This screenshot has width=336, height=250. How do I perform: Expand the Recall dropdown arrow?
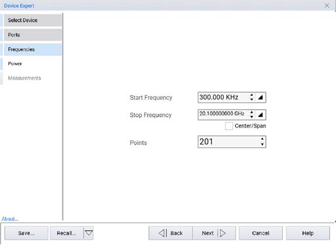[89, 233]
